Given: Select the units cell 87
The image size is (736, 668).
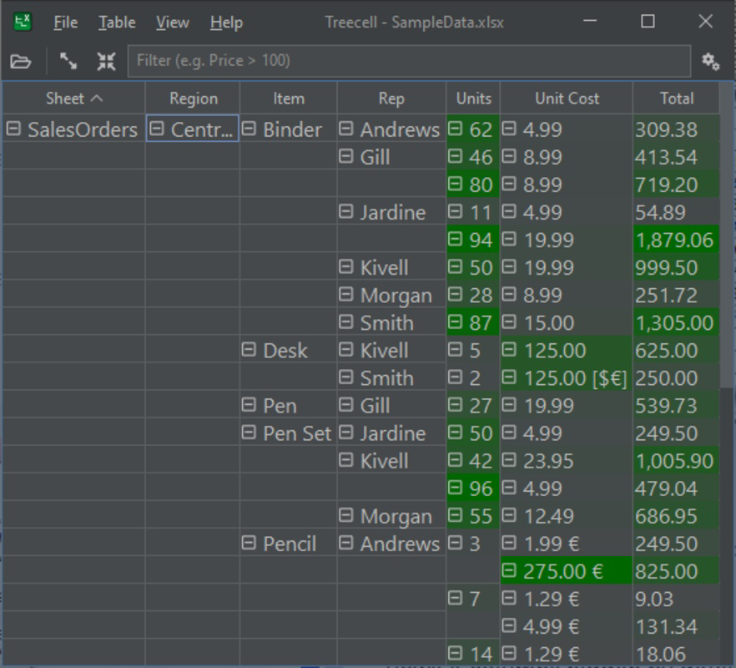Looking at the screenshot, I should (x=473, y=322).
